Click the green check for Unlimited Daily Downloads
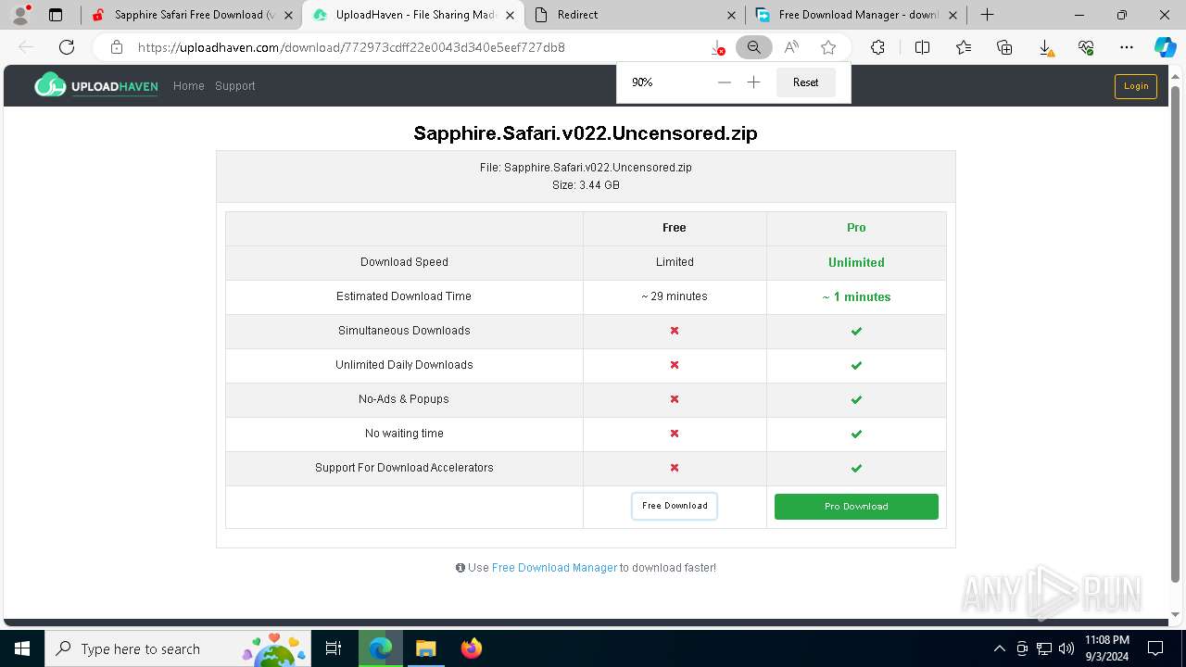1186x667 pixels. pyautogui.click(x=856, y=365)
